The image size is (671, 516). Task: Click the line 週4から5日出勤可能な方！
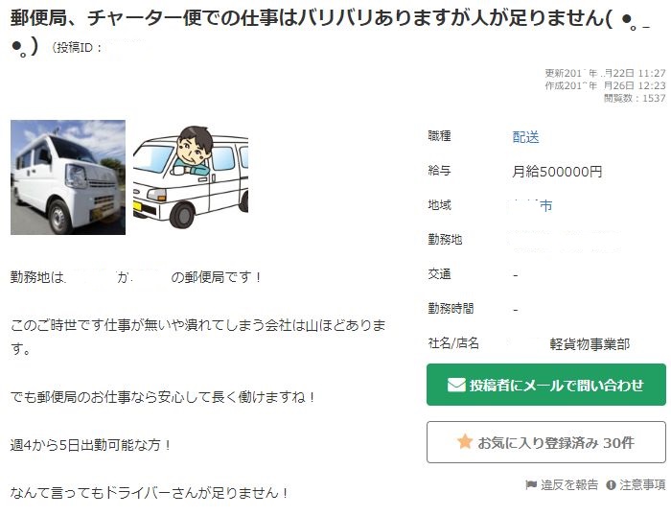[91, 445]
